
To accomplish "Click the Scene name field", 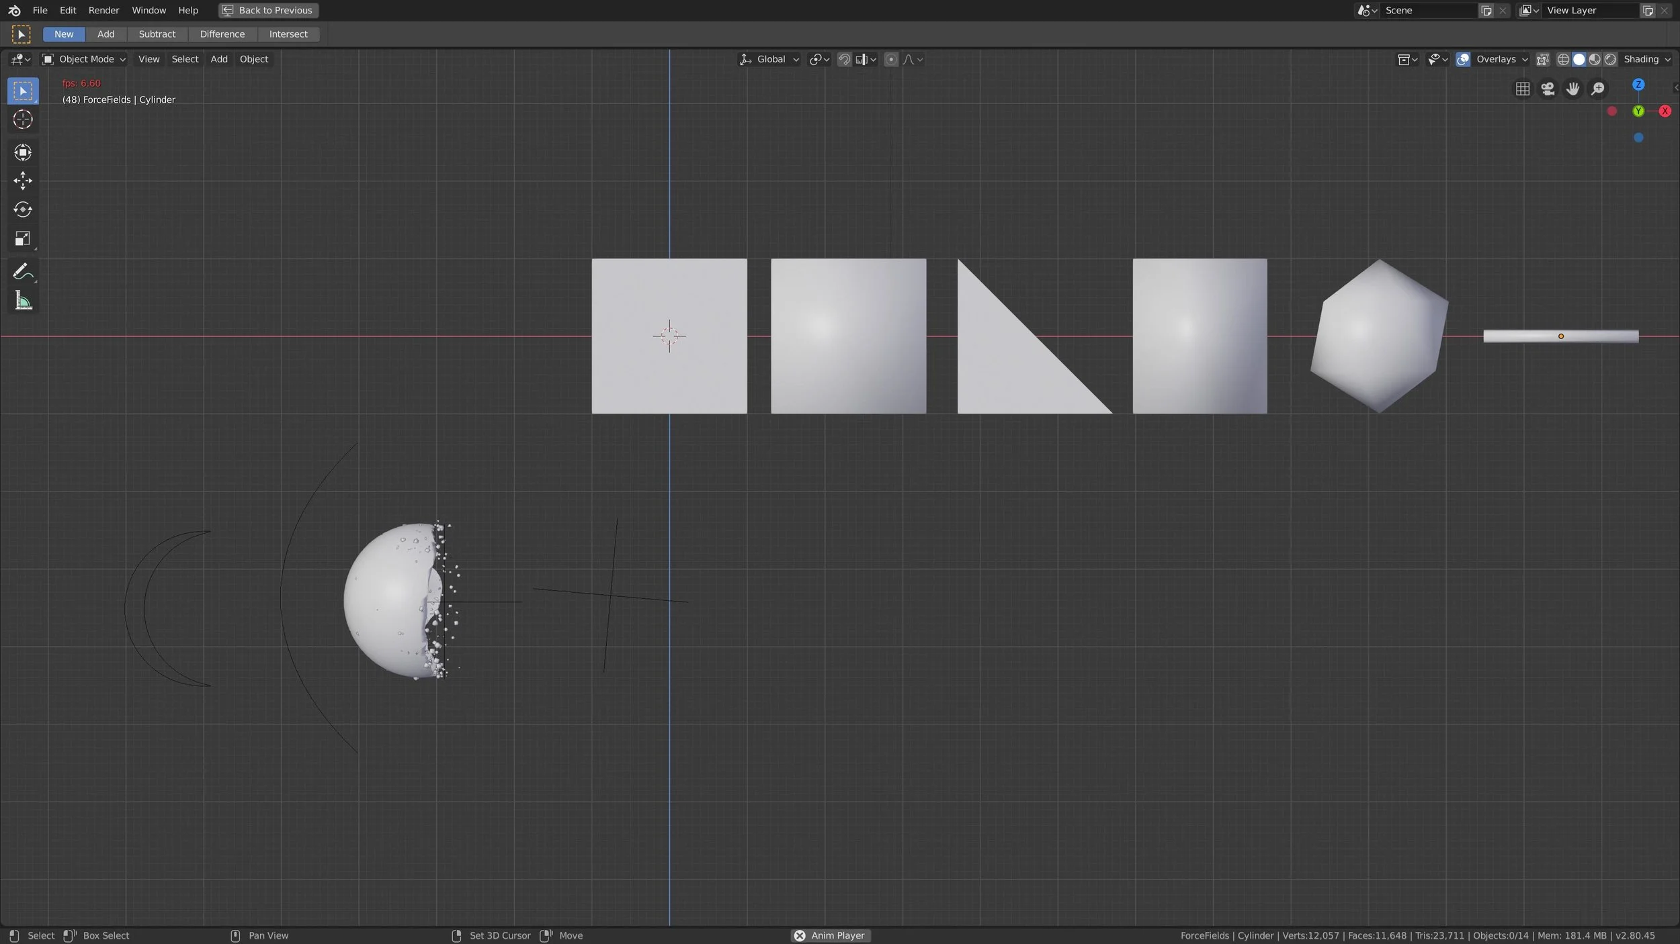I will click(x=1428, y=10).
